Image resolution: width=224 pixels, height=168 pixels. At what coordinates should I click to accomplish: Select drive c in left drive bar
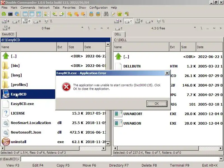pyautogui.click(x=16, y=21)
